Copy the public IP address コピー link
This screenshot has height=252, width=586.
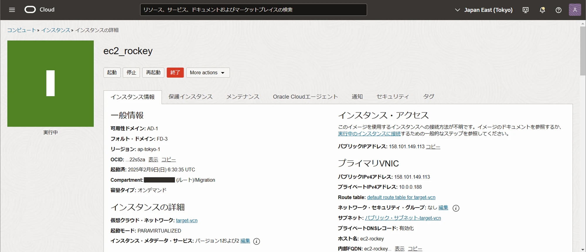(x=433, y=147)
